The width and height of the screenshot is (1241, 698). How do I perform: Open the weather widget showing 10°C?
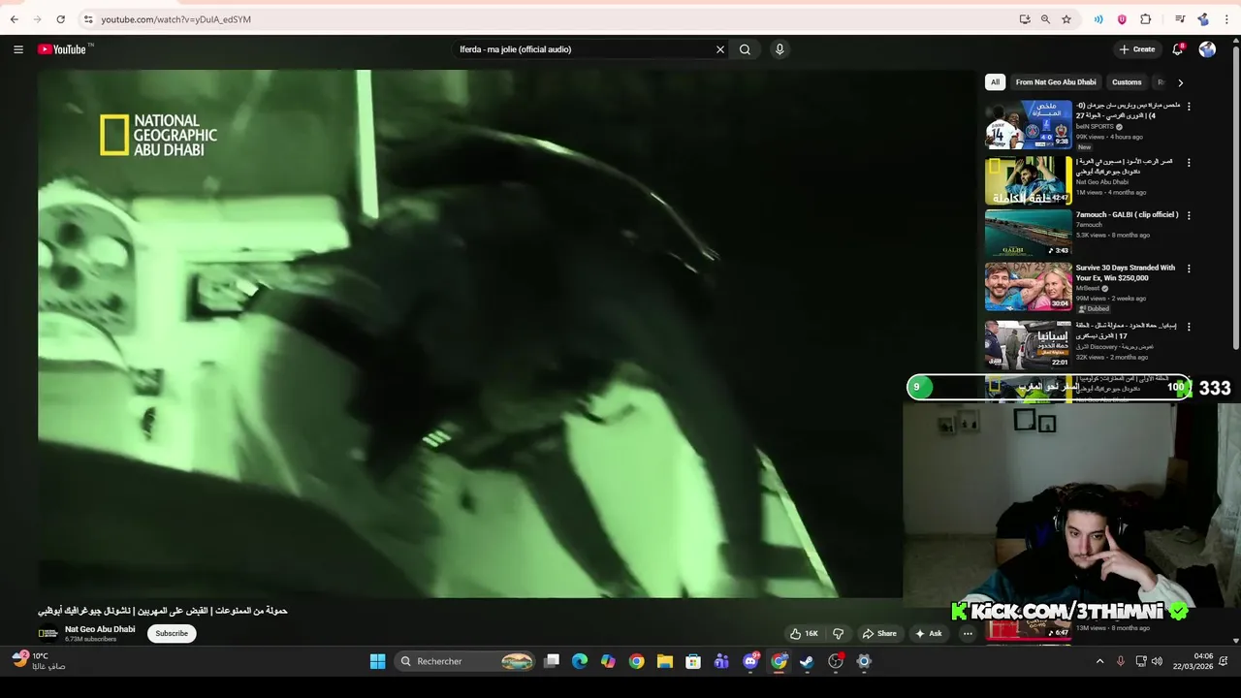37,661
